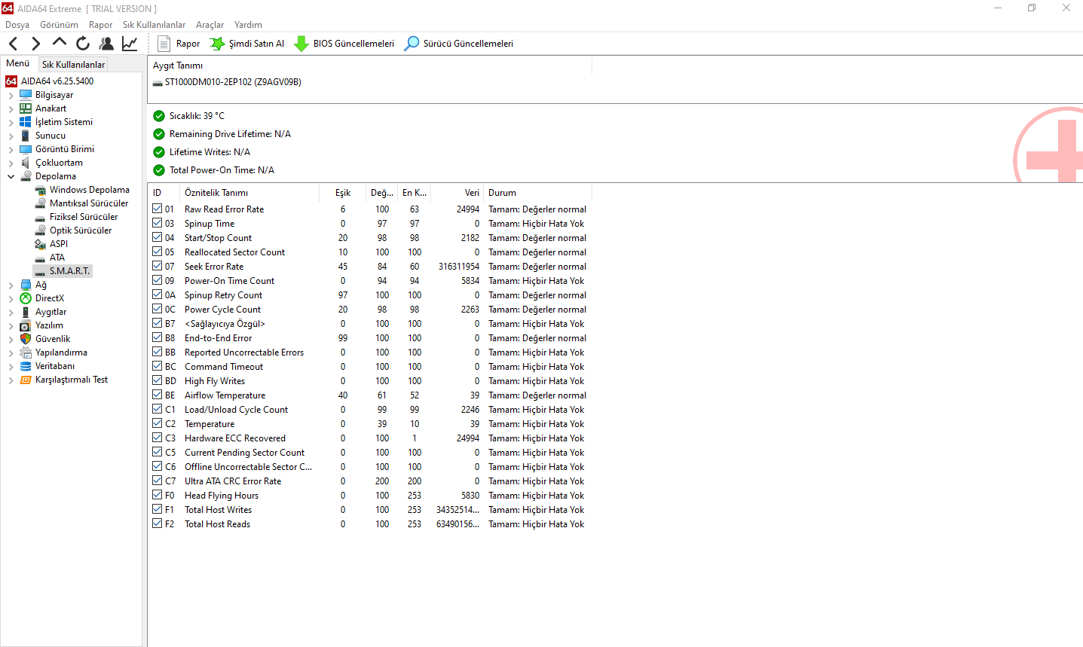Viewport: 1083px width, 647px height.
Task: Expand the Yazılım tree node
Action: (x=11, y=325)
